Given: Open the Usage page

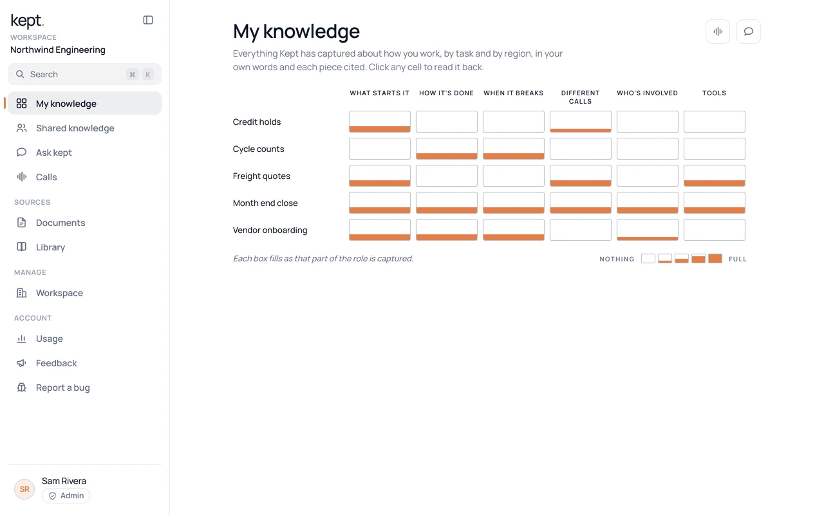Looking at the screenshot, I should [x=84, y=339].
